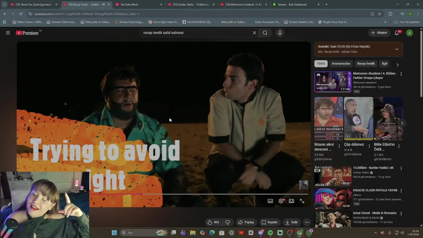Viewport: 423px width, 238px height.
Task: Show next Shorts with right arrow
Action: pos(402,123)
